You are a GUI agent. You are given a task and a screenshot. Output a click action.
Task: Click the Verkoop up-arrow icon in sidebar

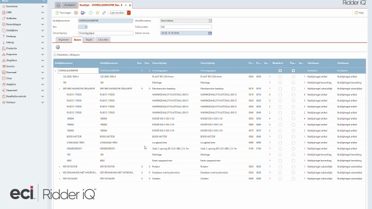3,36
